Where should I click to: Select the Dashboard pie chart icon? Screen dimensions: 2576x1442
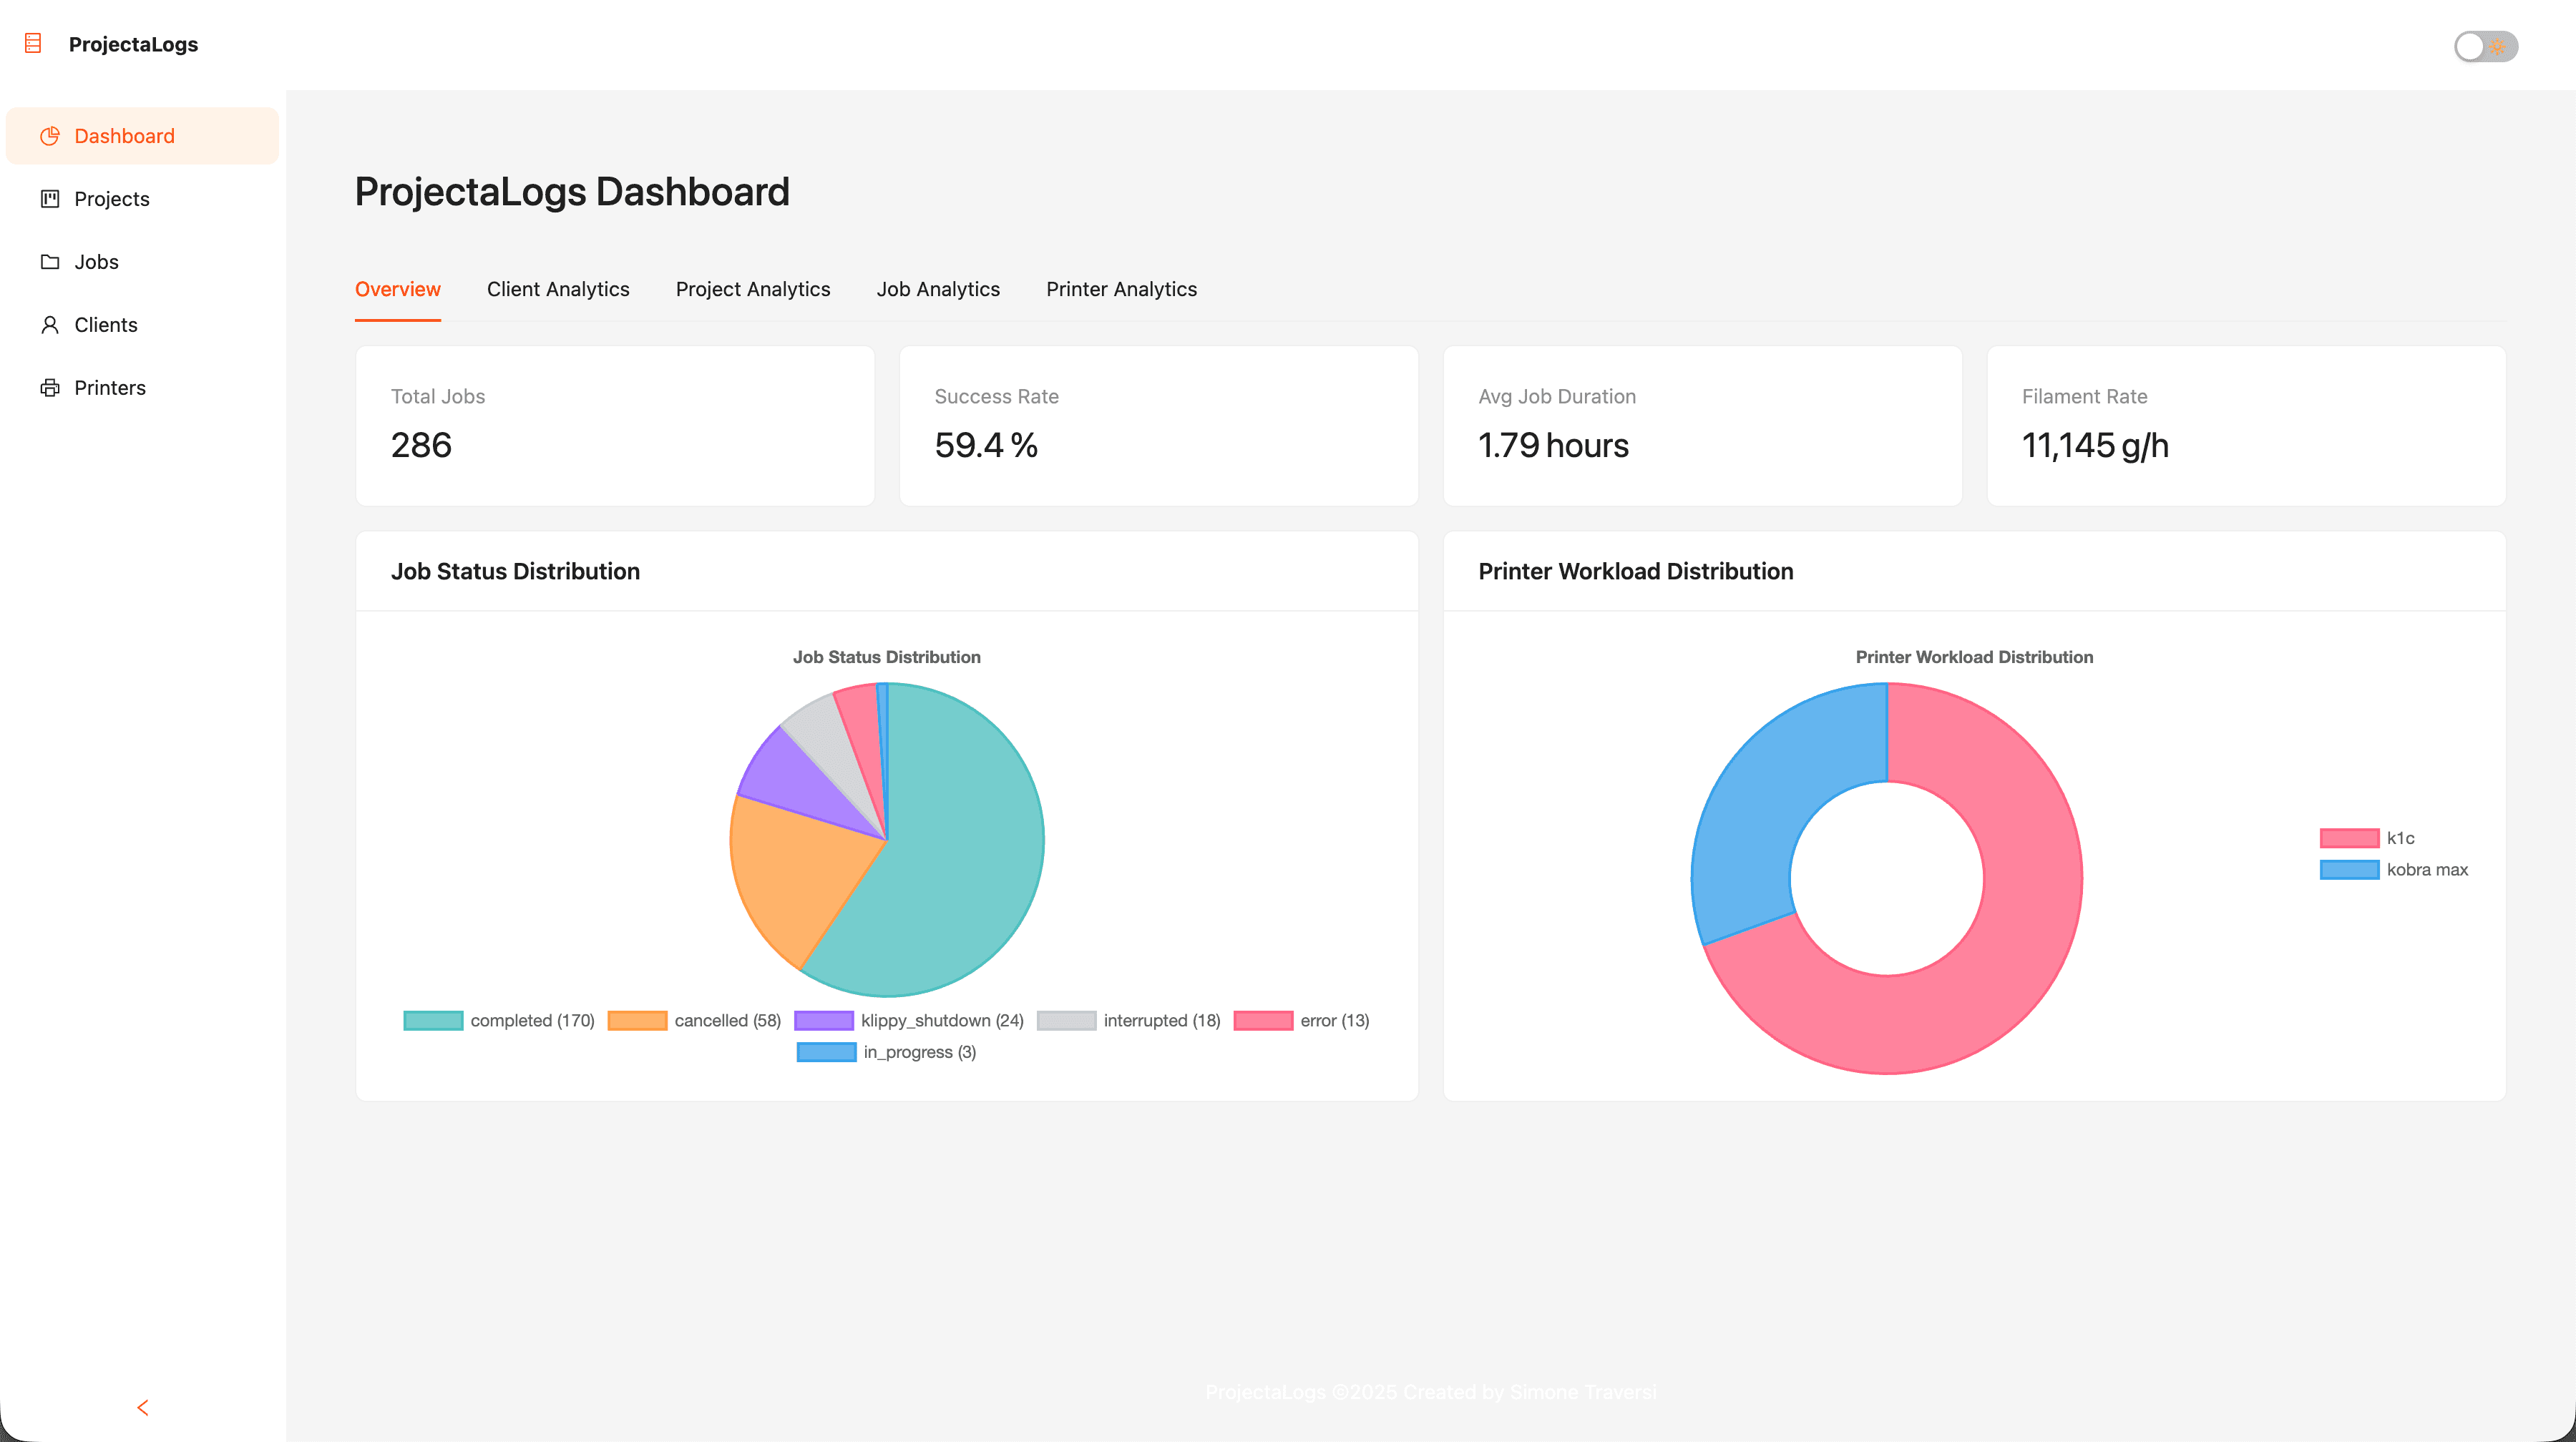tap(49, 136)
